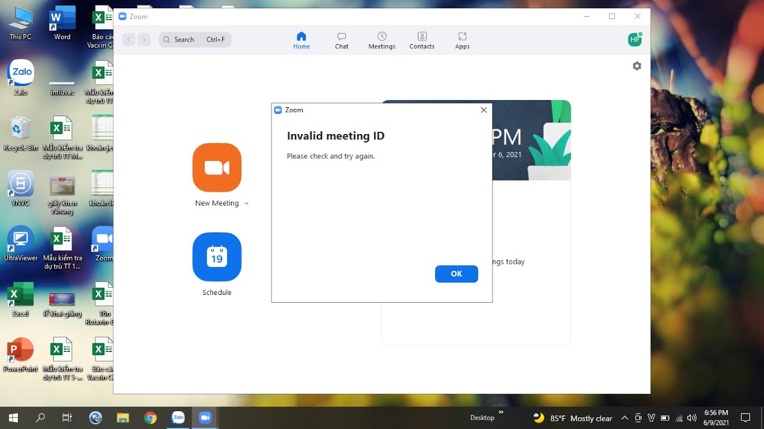Image resolution: width=764 pixels, height=429 pixels.
Task: Open the VNVC desktop shortcut
Action: coord(20,188)
